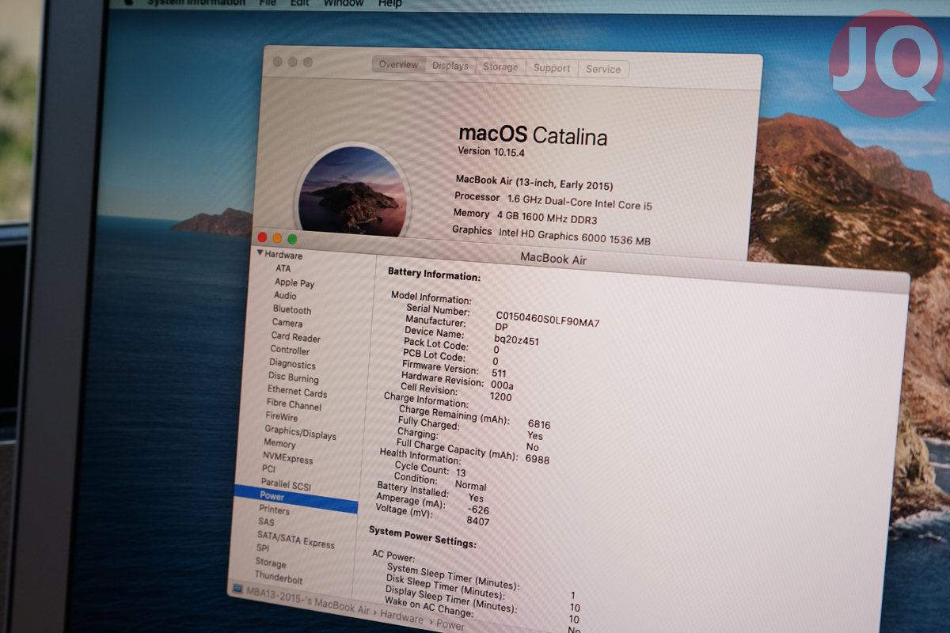Open the Help menu in the menu bar
Viewport: 950px width, 633px height.
pos(389,3)
